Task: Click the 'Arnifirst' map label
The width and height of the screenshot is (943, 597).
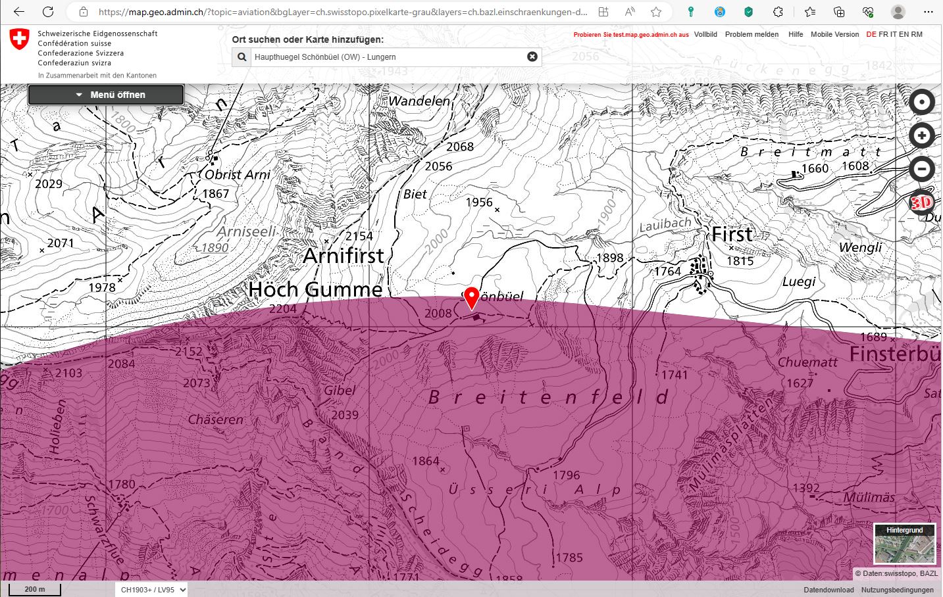Action: click(x=343, y=256)
